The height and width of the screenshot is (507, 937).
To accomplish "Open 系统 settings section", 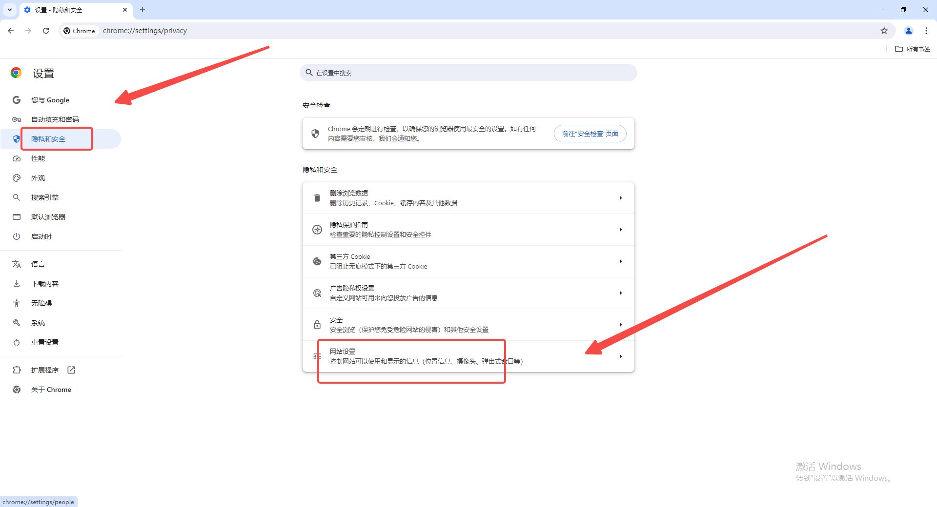I will pyautogui.click(x=61, y=323).
